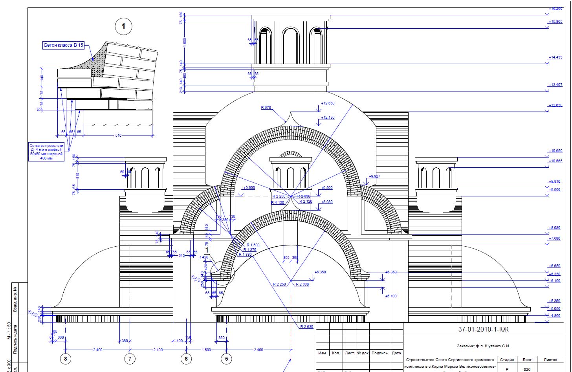Click axis bubble 5

point(226,359)
